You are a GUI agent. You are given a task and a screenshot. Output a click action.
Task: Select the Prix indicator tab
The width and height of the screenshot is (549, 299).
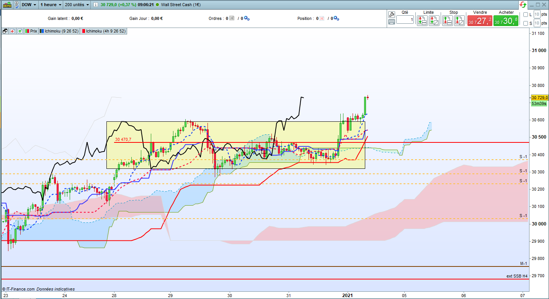[31, 31]
